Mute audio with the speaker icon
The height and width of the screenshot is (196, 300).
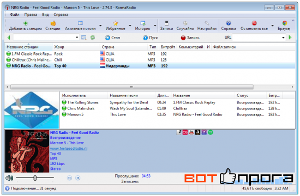9,178
